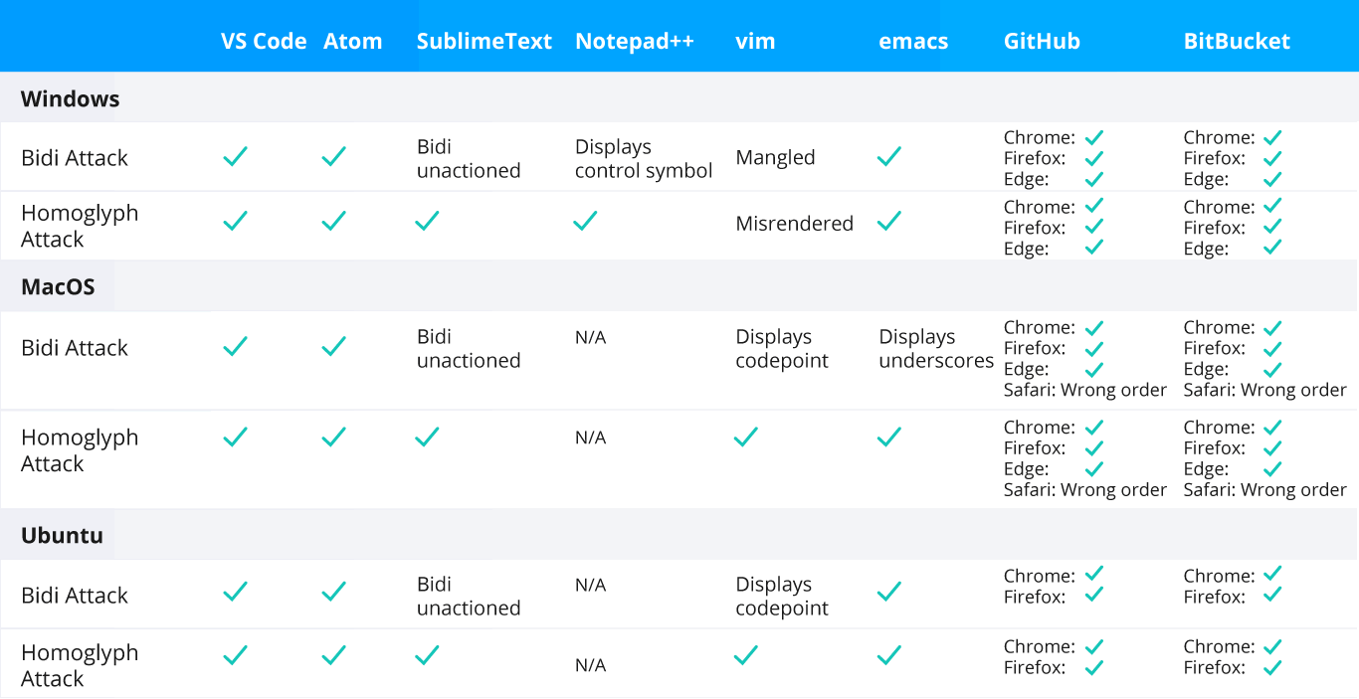Click the Windows section heading
The height and width of the screenshot is (699, 1359).
point(71,99)
